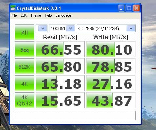156x130 pixels.
Task: Open the test count dropdown
Action: [42, 28]
